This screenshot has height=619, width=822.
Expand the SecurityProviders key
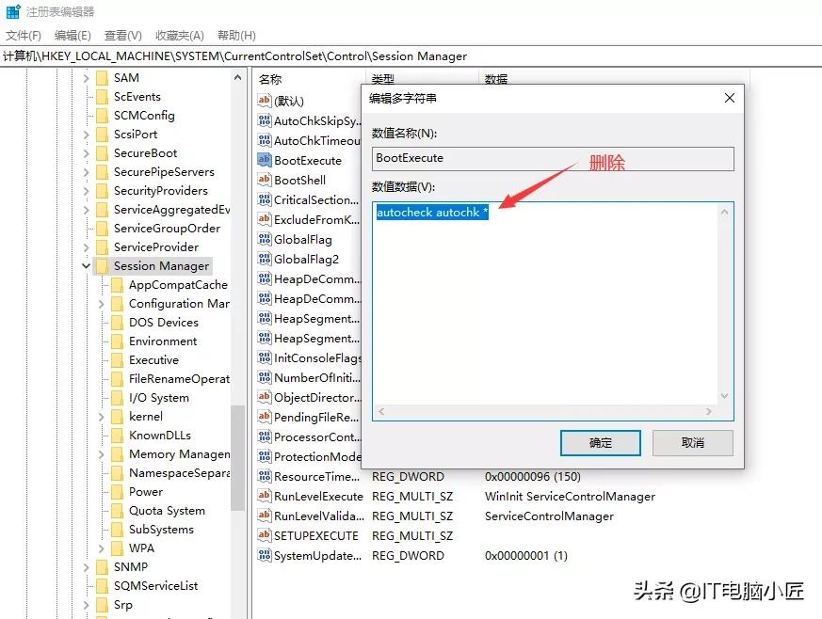[86, 191]
